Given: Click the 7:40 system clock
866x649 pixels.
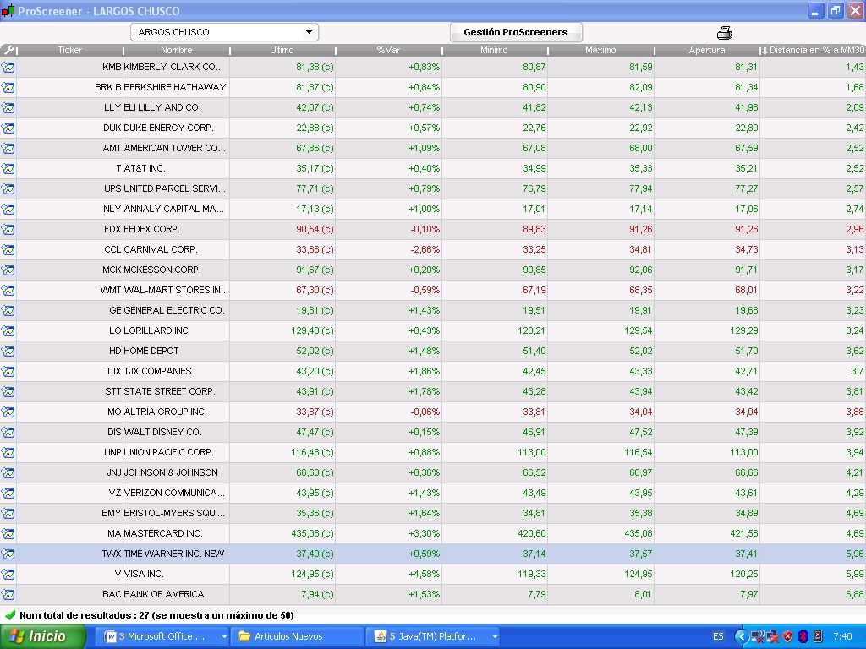Looking at the screenshot, I should (843, 636).
